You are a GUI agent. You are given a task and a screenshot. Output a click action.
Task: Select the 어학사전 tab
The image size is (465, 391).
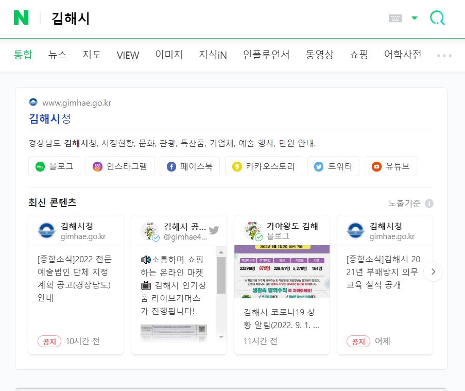point(402,55)
